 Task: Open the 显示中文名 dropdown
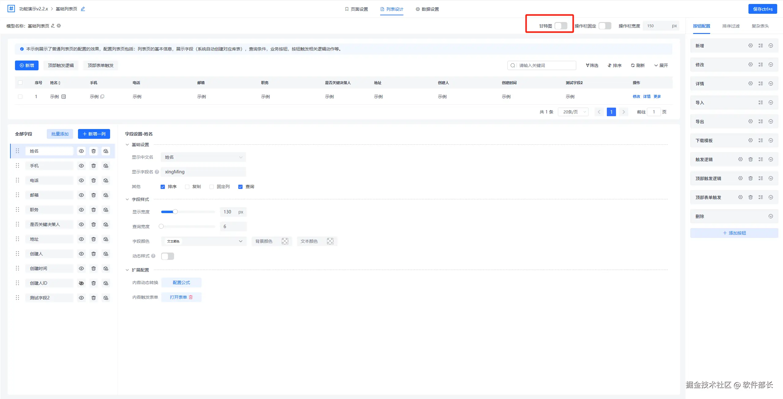tap(203, 157)
